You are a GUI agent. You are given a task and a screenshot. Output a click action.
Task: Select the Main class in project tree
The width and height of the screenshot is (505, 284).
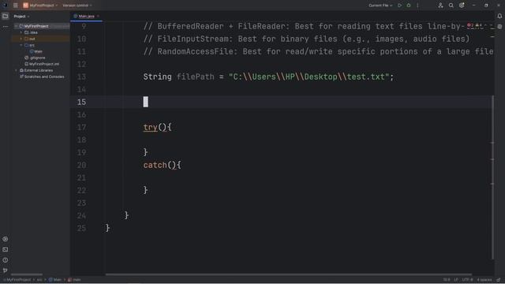point(36,51)
